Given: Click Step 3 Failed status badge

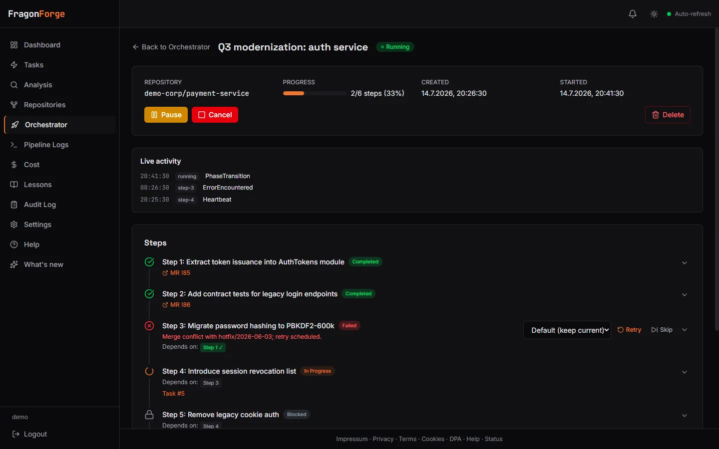Looking at the screenshot, I should click(x=350, y=326).
